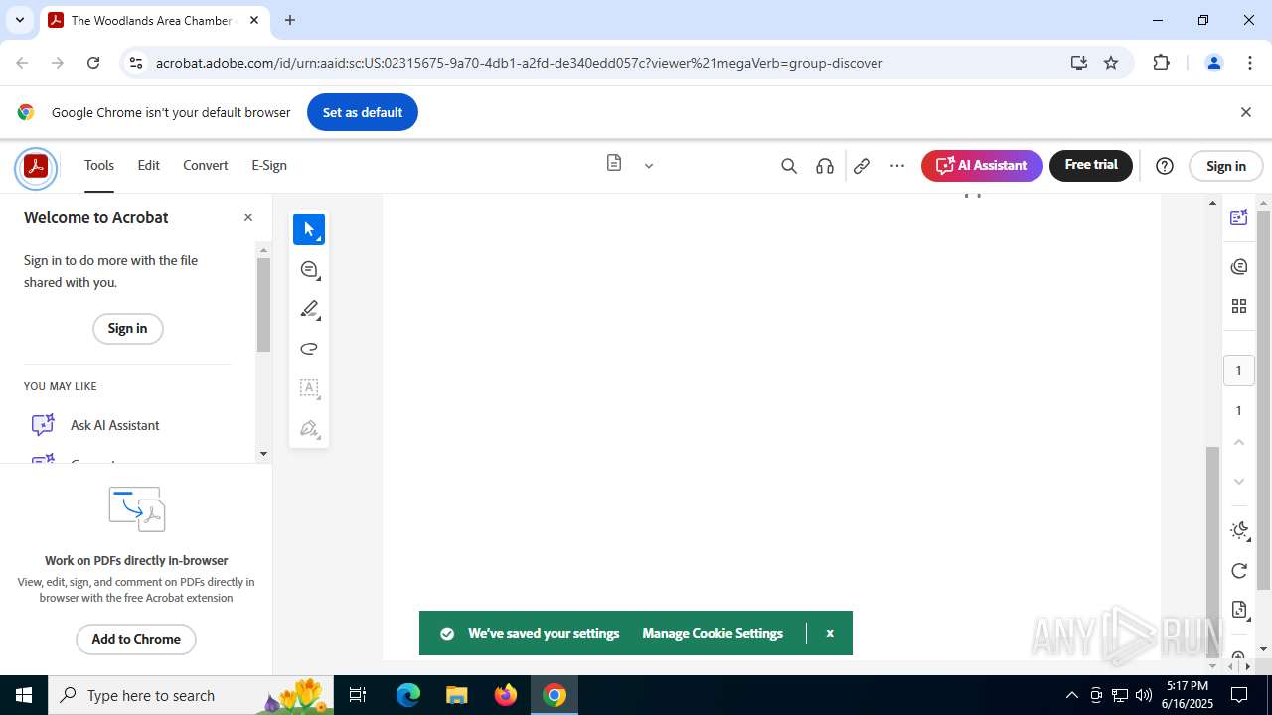Viewport: 1272px width, 715px height.
Task: Expand the document name dropdown chevron
Action: click(649, 166)
